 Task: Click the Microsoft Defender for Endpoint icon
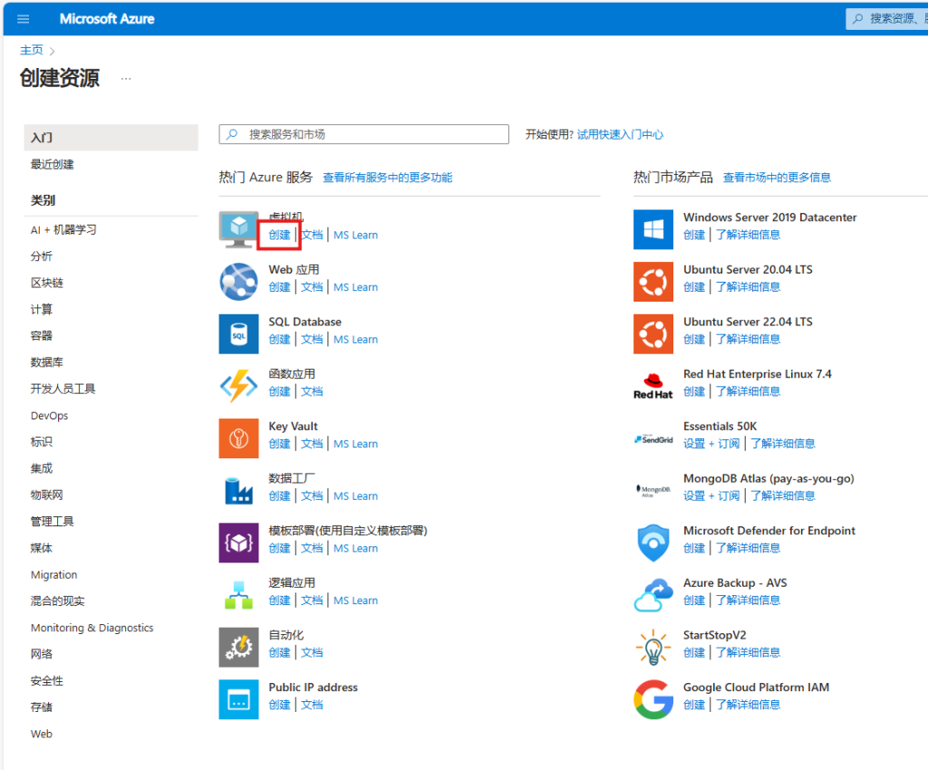click(652, 543)
